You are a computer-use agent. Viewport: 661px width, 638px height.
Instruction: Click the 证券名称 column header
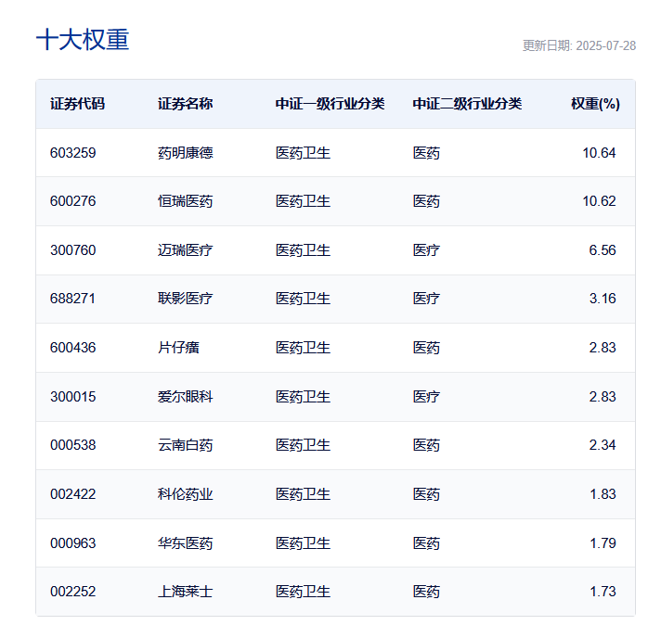[x=185, y=104]
